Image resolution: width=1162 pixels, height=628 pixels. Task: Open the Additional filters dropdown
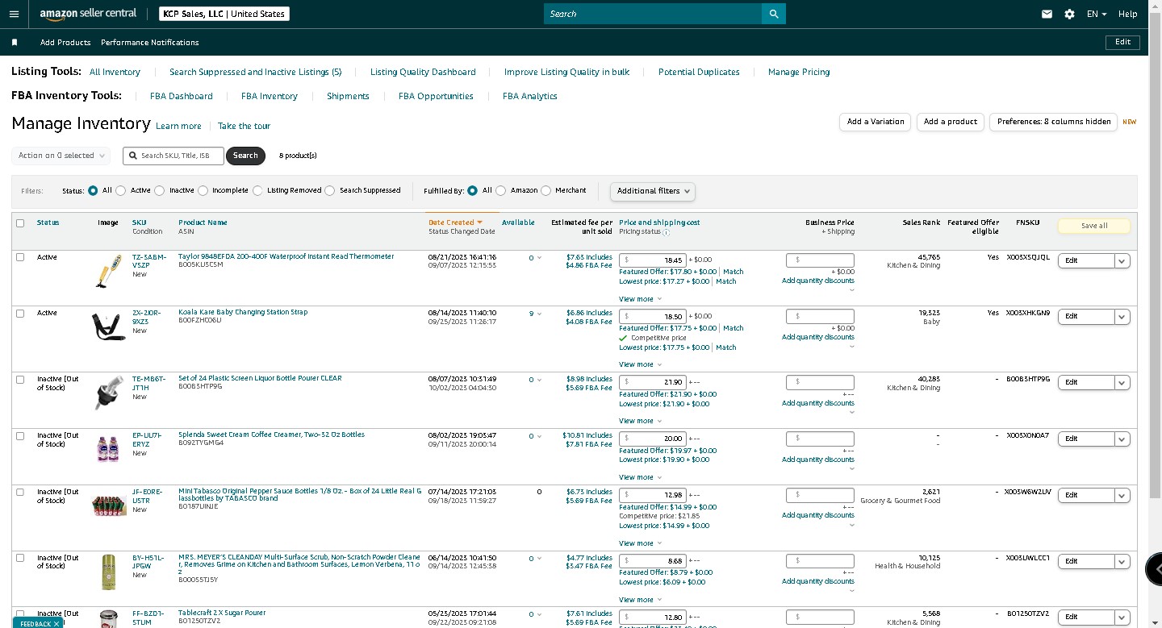tap(653, 191)
